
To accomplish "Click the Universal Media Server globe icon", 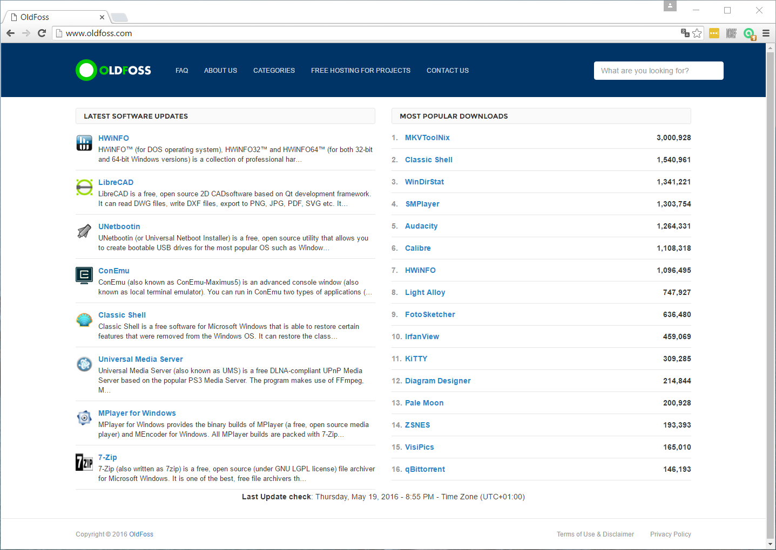I will point(84,364).
